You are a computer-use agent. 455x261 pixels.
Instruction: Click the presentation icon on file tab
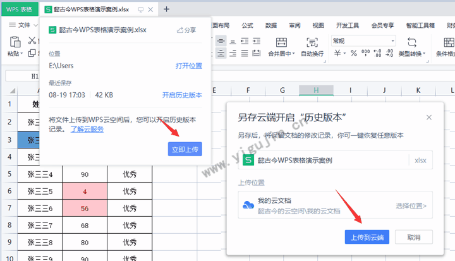pyautogui.click(x=141, y=9)
